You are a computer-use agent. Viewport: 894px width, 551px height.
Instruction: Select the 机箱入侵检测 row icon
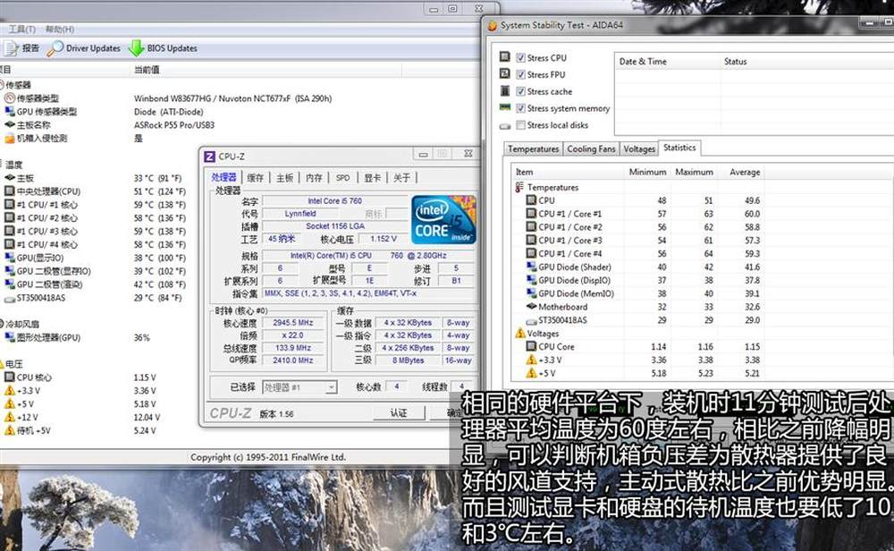(10, 138)
